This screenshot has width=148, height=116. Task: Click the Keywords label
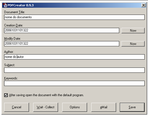11,78
